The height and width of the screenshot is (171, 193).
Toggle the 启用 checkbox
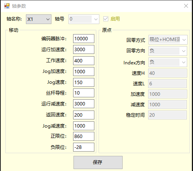106,19
